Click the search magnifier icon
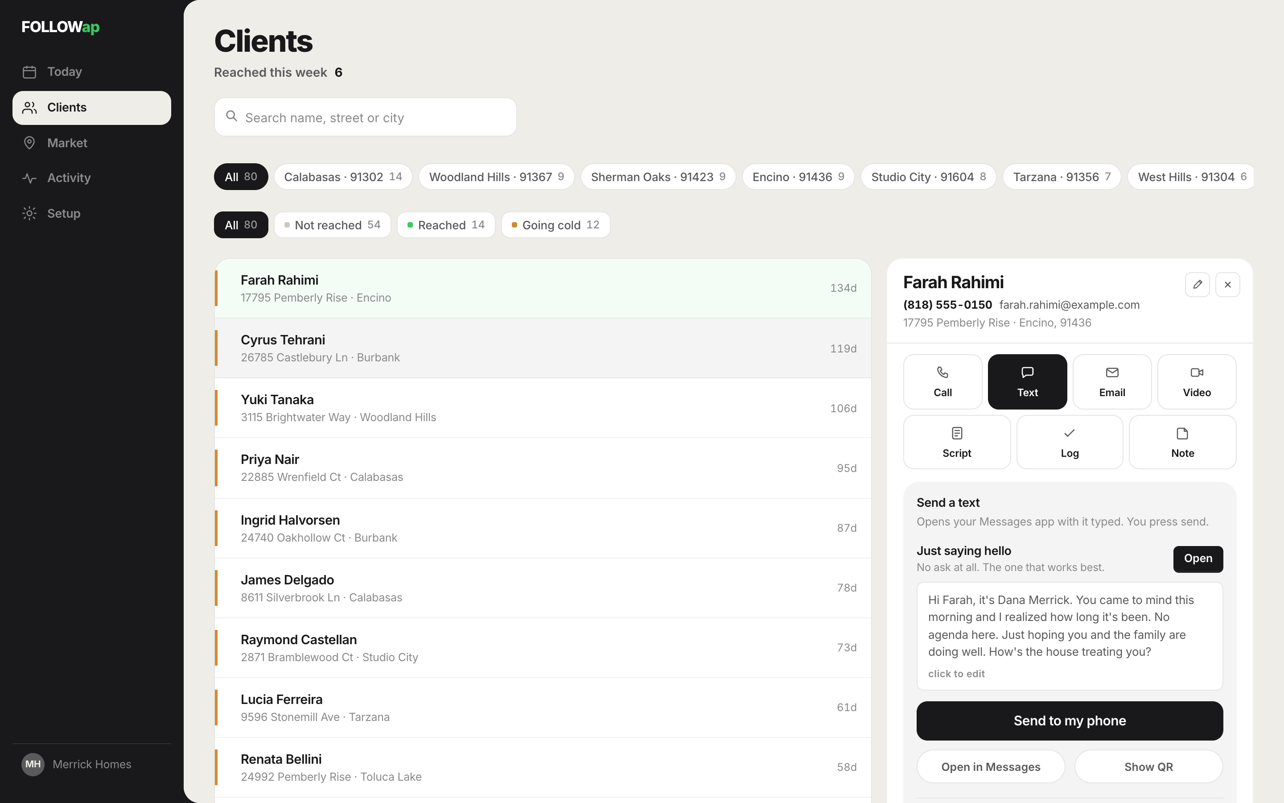Viewport: 1284px width, 803px height. pos(231,116)
